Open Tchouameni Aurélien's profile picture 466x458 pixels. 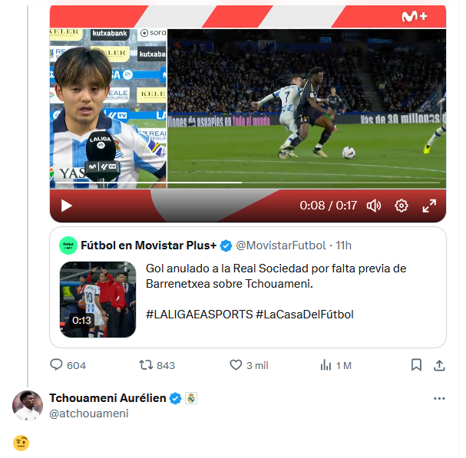pyautogui.click(x=28, y=406)
